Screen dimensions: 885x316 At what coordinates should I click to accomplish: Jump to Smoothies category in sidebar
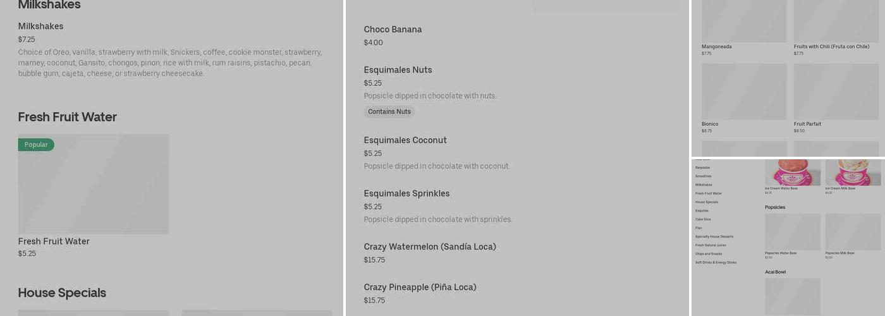(704, 176)
